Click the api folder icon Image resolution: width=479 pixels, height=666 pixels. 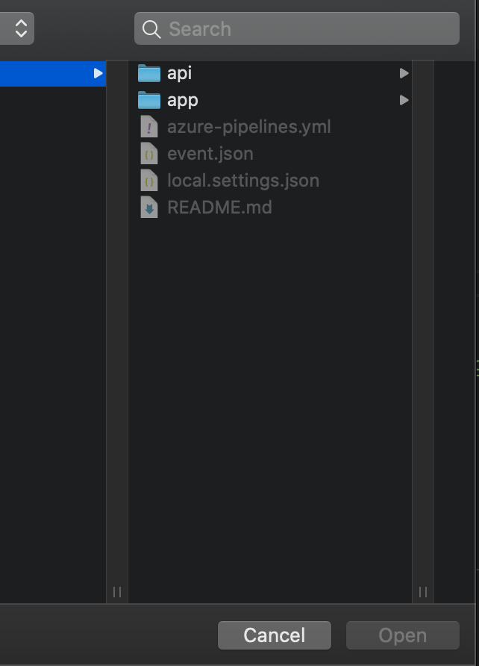click(x=148, y=73)
